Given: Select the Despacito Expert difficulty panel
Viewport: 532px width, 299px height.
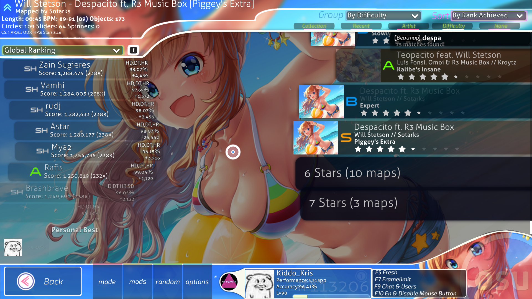Looking at the screenshot, I should [x=416, y=102].
